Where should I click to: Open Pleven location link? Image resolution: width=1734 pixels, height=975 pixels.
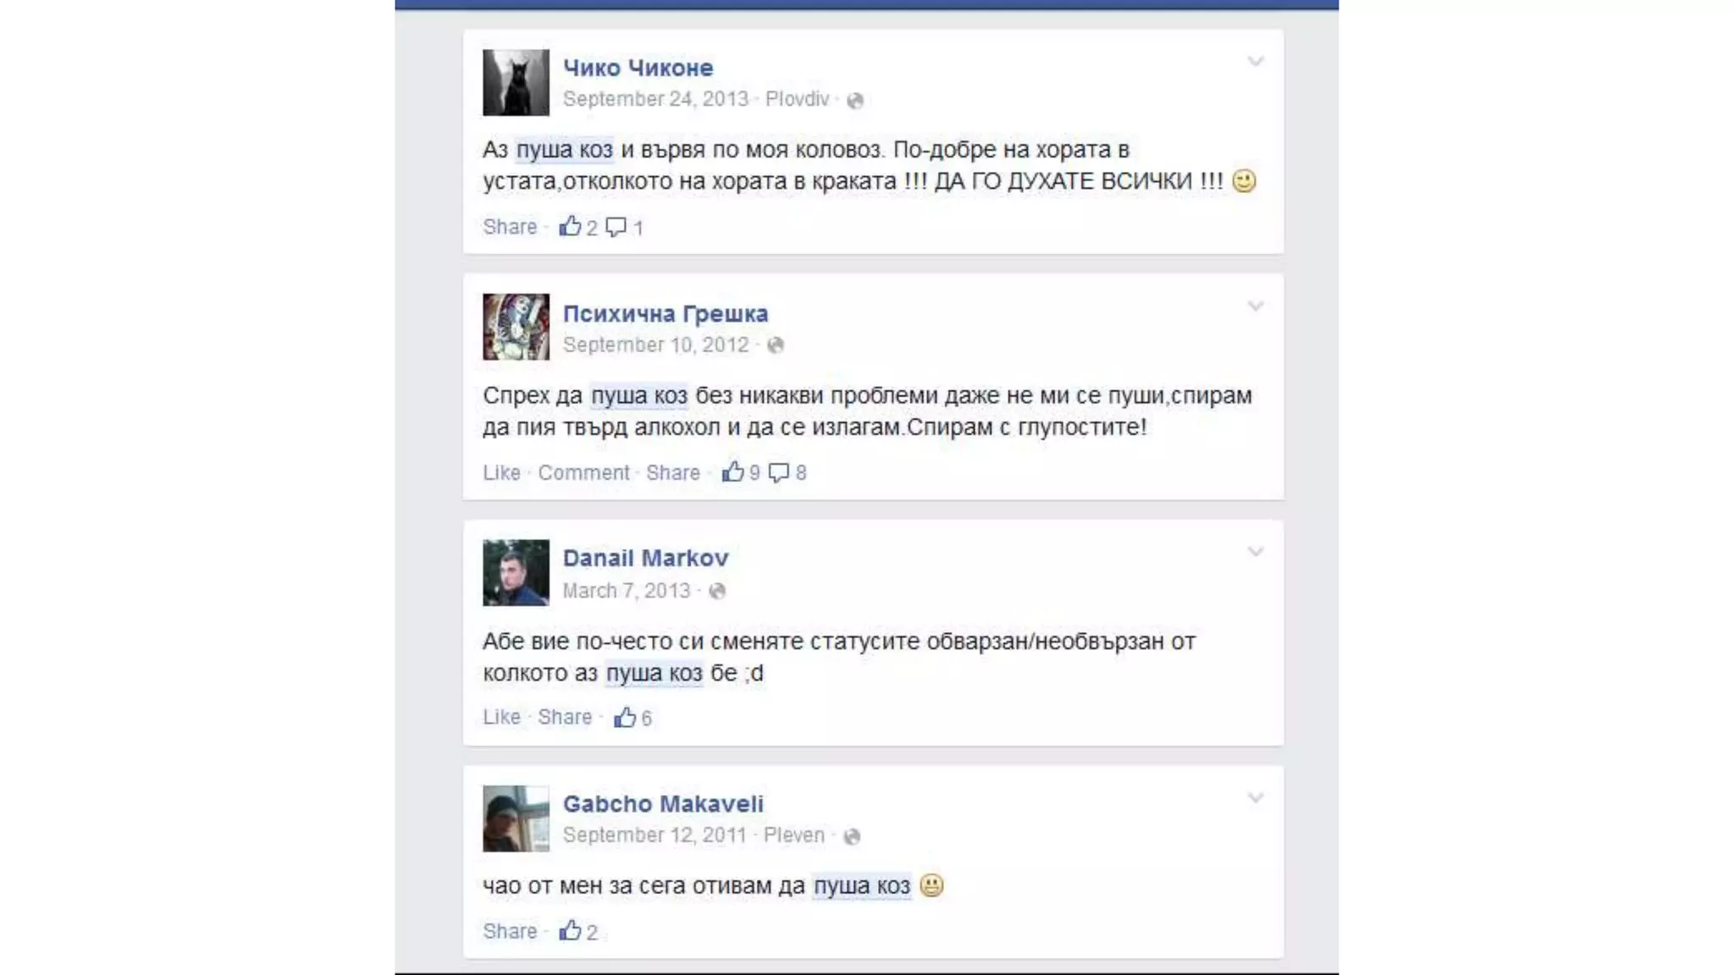pos(794,835)
